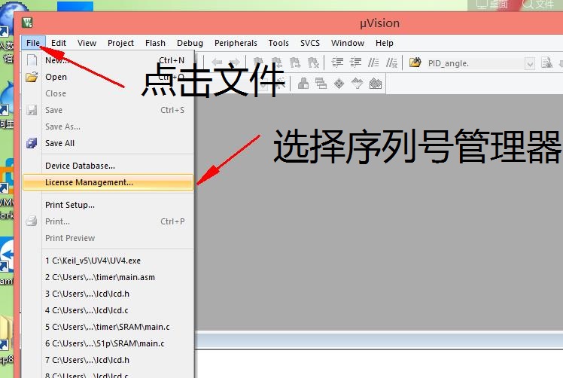563x378 pixels.
Task: Open recent file 4 lcd\lcd.c
Action: [x=108, y=310]
